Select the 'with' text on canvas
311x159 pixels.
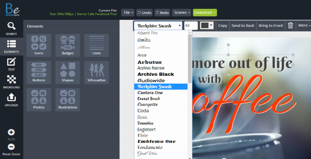pyautogui.click(x=210, y=79)
